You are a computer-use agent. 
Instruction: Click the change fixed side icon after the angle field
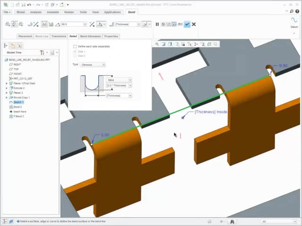point(92,24)
